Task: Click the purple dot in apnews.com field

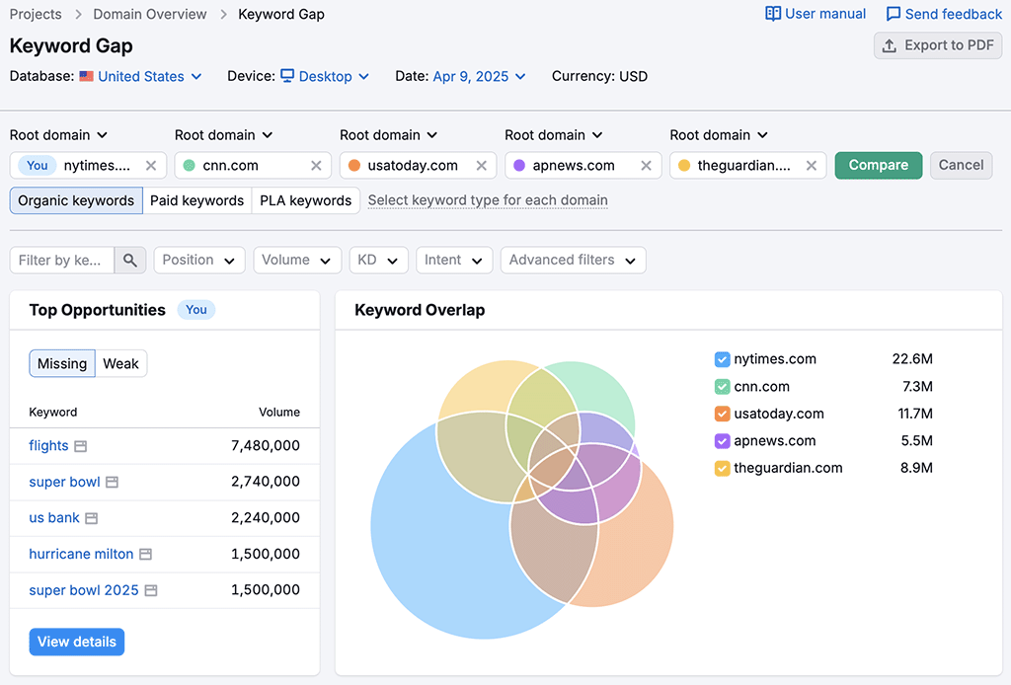Action: (519, 166)
